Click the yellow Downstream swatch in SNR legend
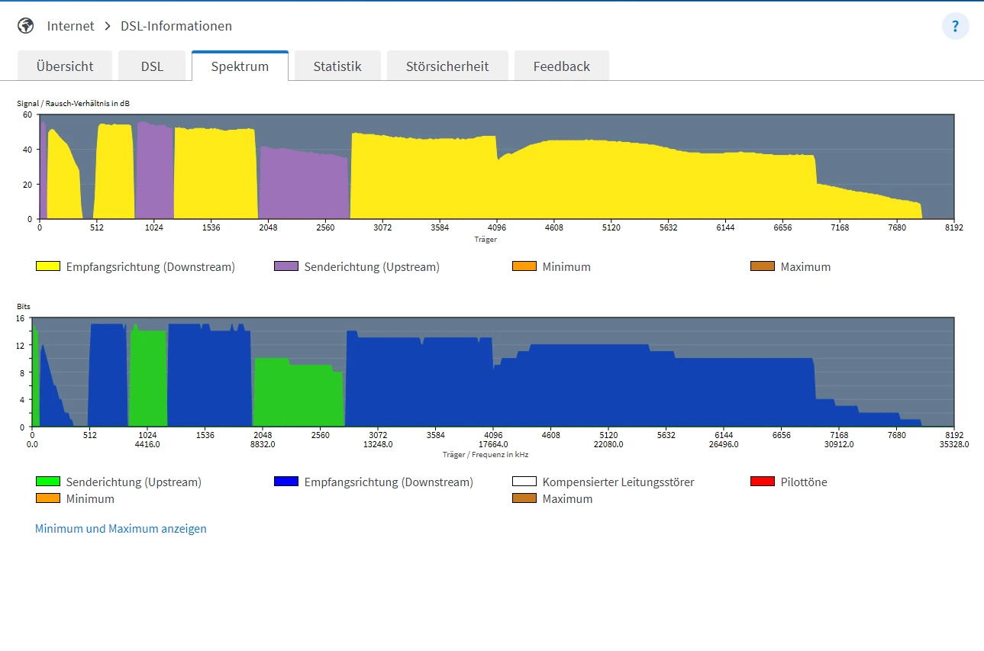The width and height of the screenshot is (984, 651). click(47, 266)
